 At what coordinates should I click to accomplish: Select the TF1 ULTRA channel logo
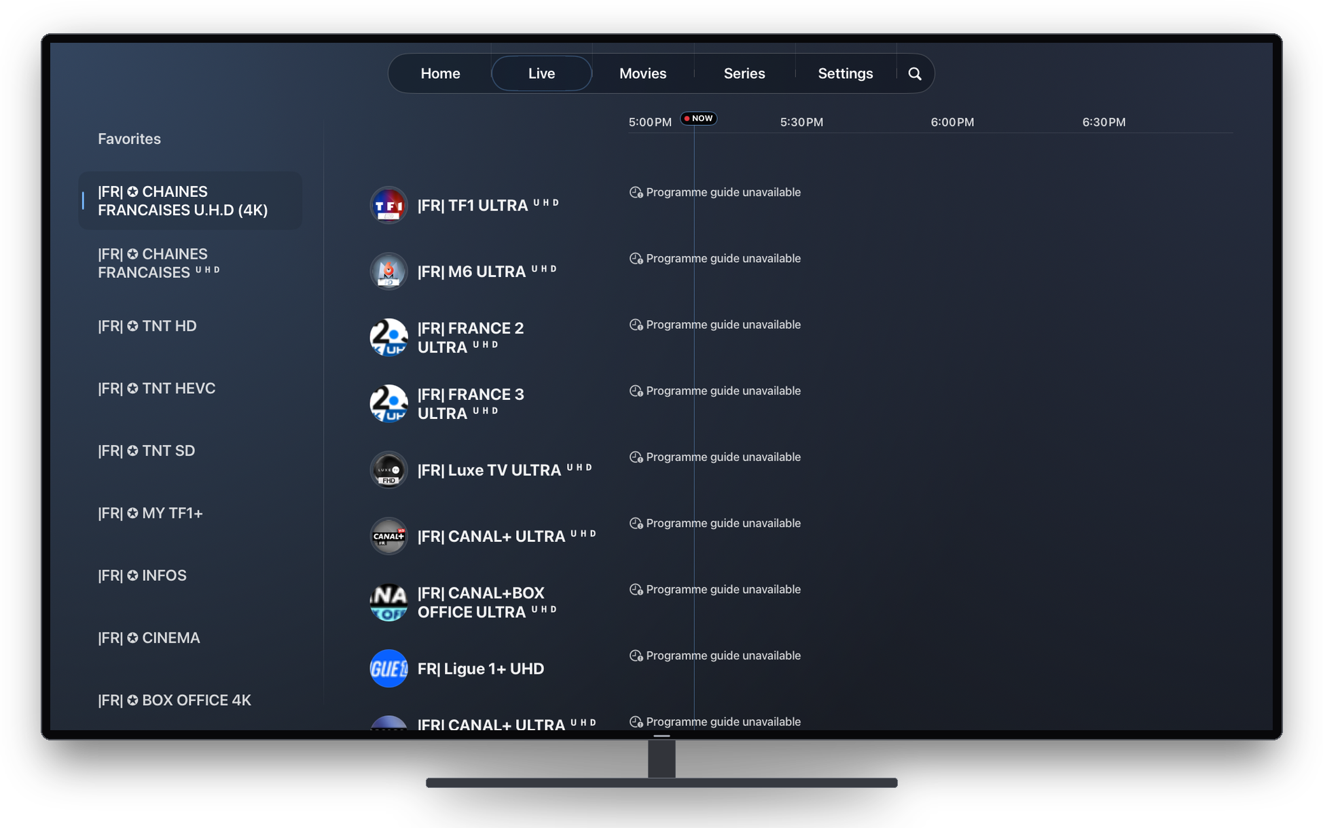point(388,205)
